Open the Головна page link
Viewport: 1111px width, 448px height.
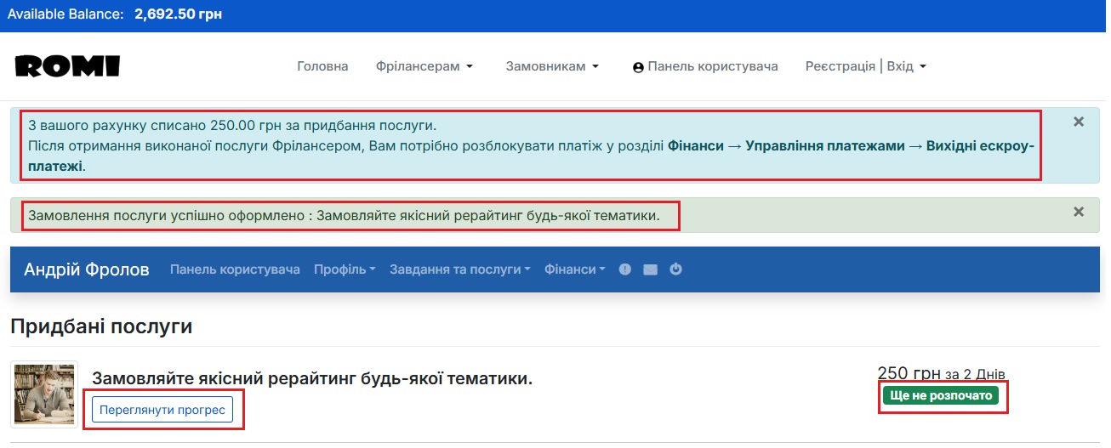point(322,66)
